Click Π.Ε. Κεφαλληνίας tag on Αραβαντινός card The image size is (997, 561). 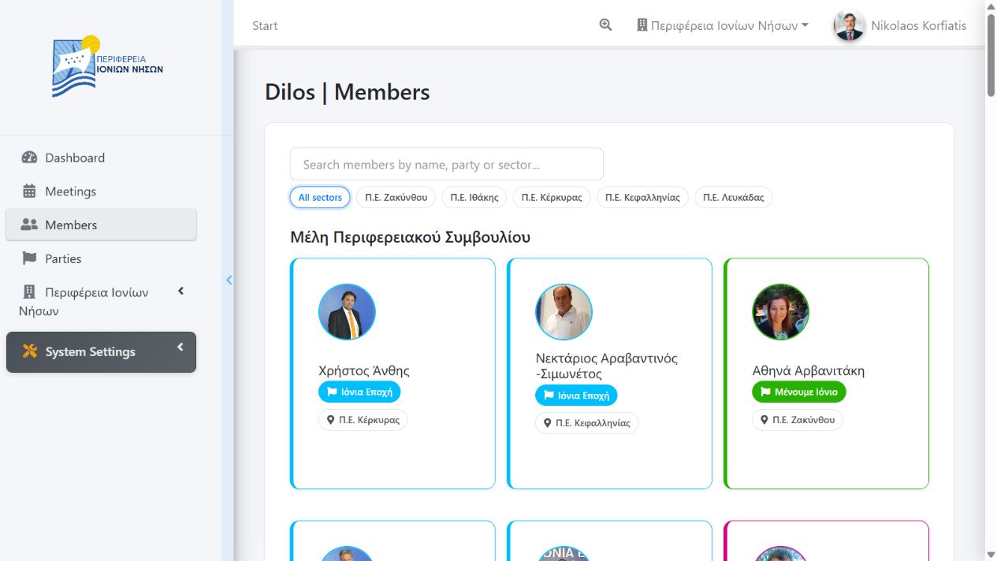(x=587, y=423)
